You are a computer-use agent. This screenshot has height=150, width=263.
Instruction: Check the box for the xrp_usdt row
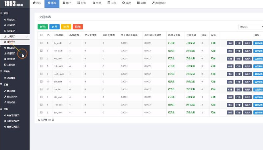41,59
